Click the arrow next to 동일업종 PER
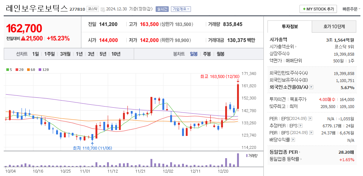Viewport: 363px width, 176px height. click(299, 152)
